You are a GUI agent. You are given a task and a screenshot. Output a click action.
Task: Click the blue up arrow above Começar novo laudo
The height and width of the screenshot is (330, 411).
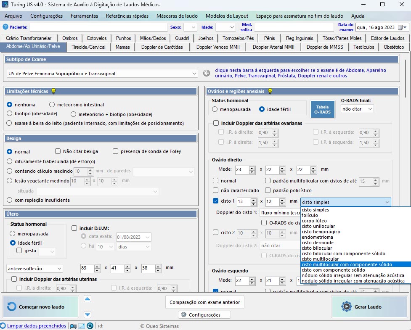(x=88, y=299)
